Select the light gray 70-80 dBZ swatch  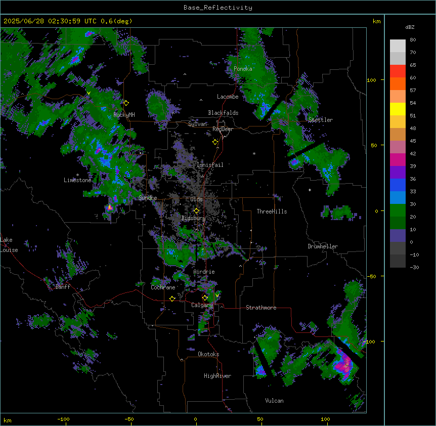[398, 46]
